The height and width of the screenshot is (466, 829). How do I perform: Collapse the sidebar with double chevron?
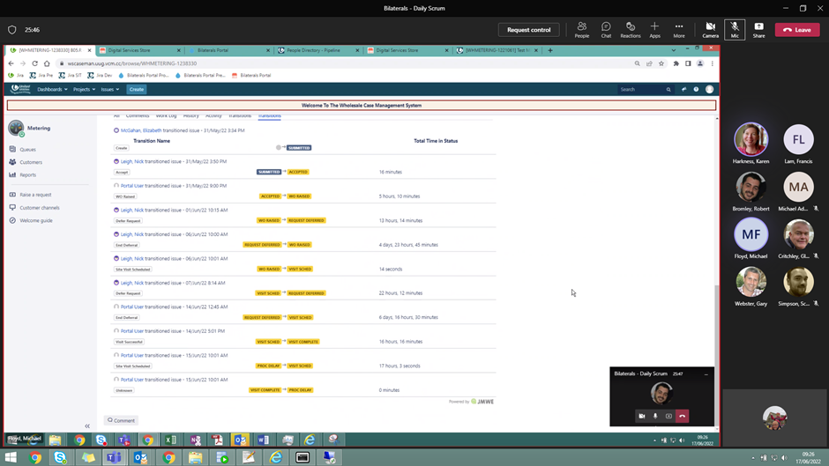click(87, 425)
